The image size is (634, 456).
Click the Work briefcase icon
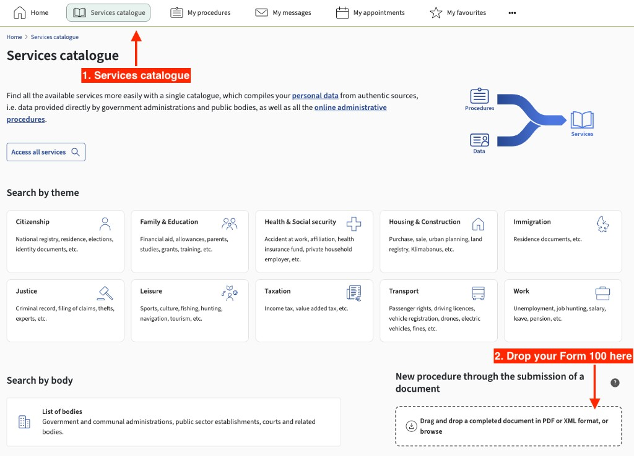602,293
